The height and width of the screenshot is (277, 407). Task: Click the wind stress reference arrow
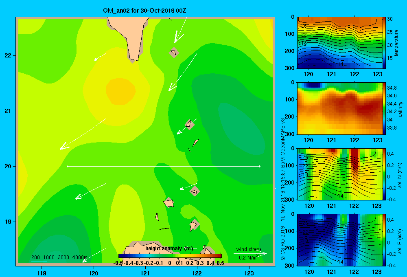tap(250, 254)
